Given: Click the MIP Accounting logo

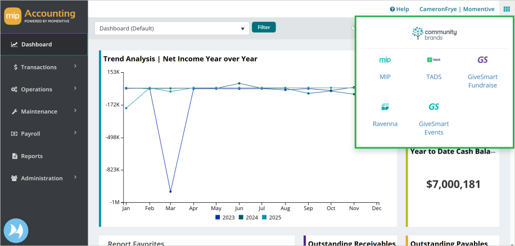Looking at the screenshot, I should (x=40, y=16).
